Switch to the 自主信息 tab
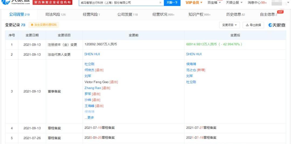291x144 pixels. tap(269, 14)
